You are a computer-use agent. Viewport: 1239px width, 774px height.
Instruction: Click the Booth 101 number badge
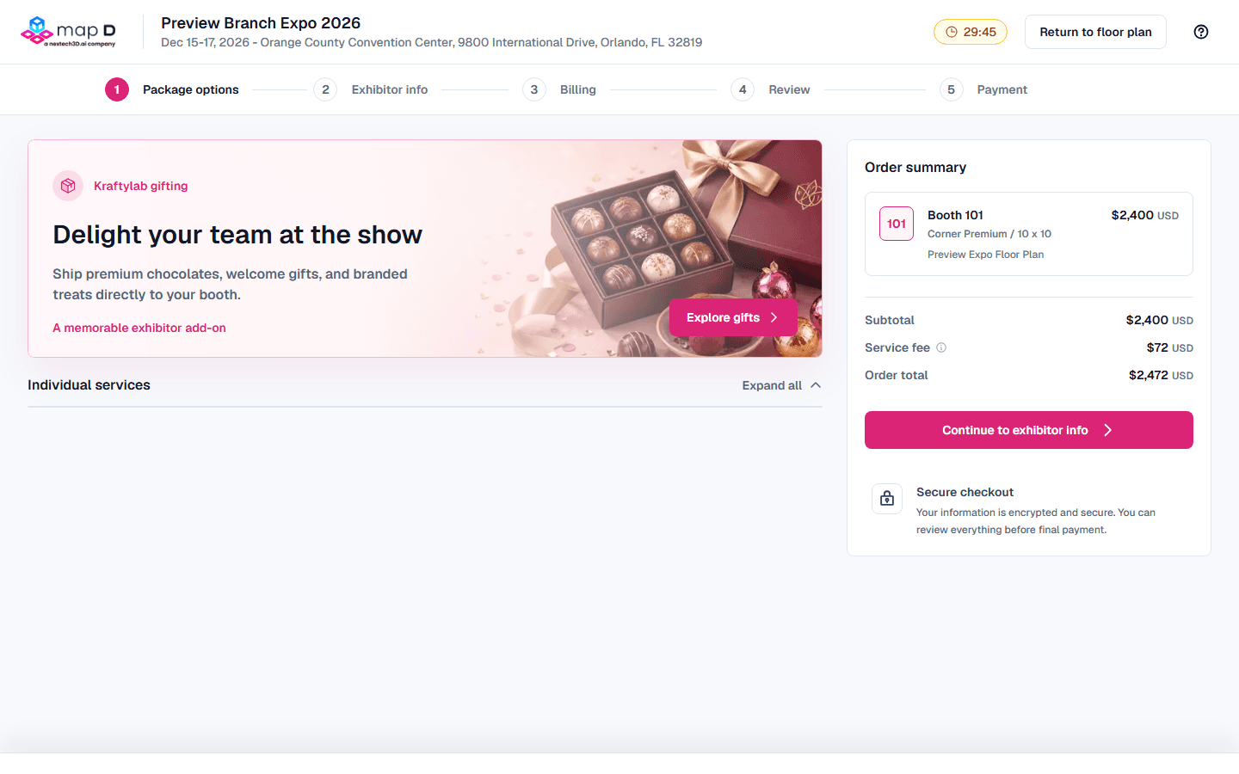pos(897,224)
